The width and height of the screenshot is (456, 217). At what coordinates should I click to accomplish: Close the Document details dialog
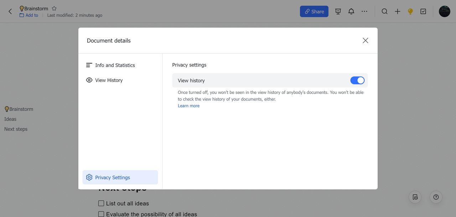pyautogui.click(x=365, y=41)
